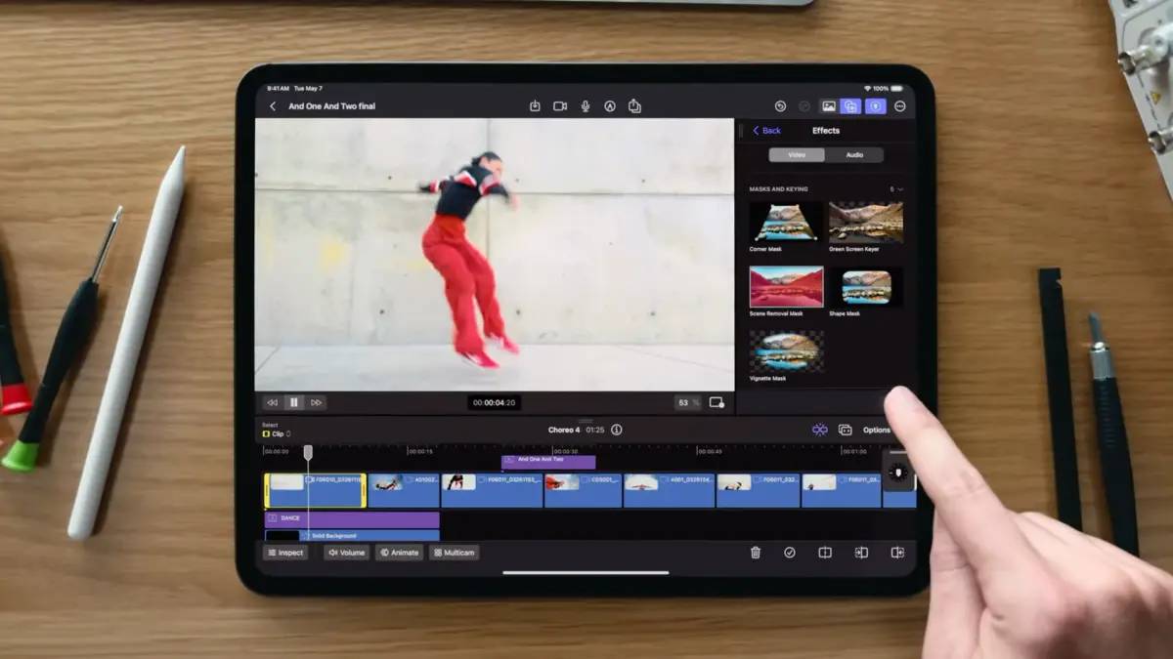Screen dimensions: 1173x659
Task: Tap the 00:00:15 mark on the timeline ruler
Action: point(420,451)
